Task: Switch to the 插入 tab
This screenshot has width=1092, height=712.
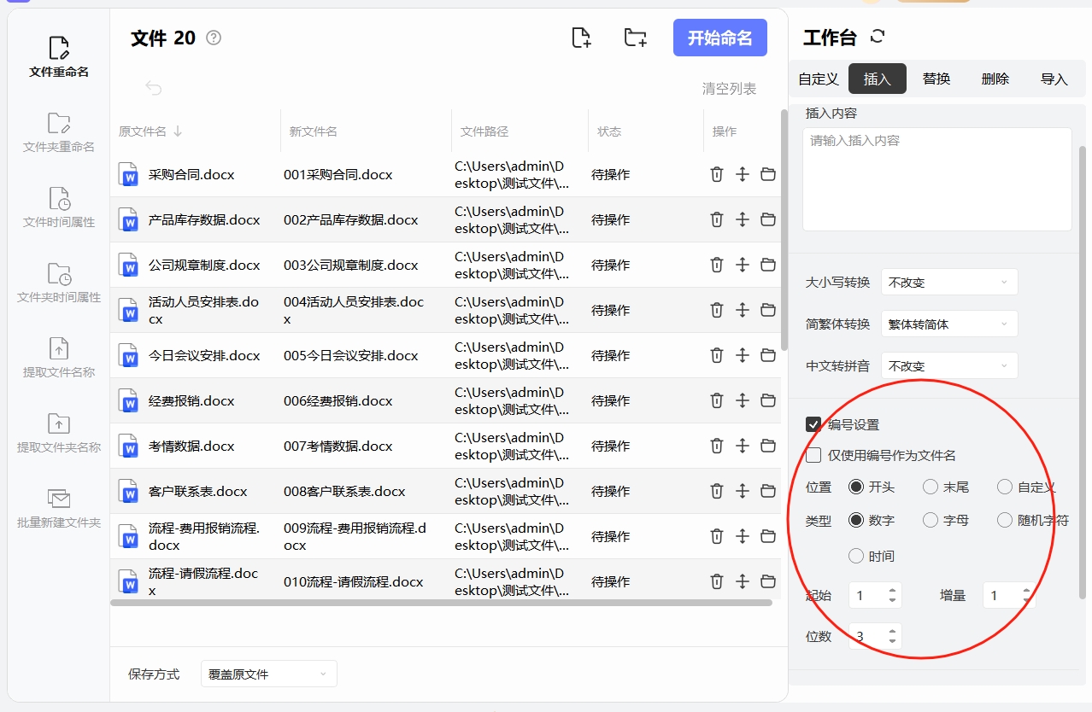Action: coord(878,79)
